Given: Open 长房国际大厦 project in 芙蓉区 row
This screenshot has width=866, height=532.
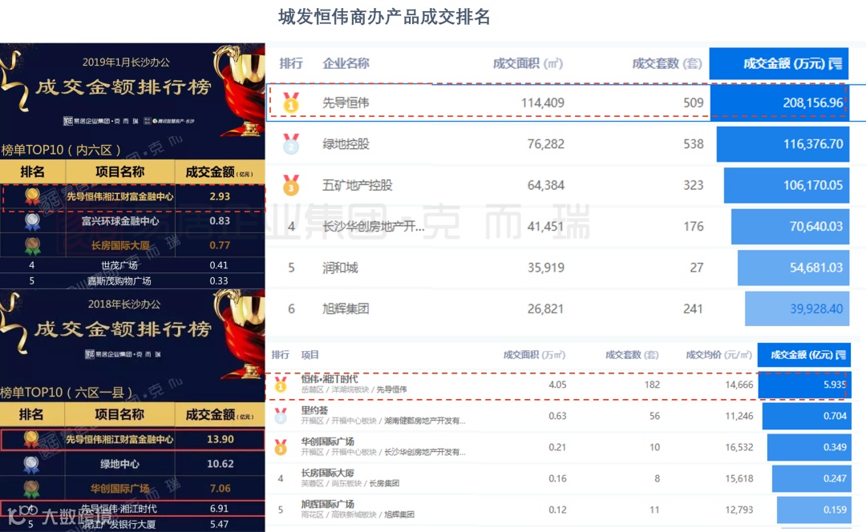Looking at the screenshot, I should [x=327, y=473].
